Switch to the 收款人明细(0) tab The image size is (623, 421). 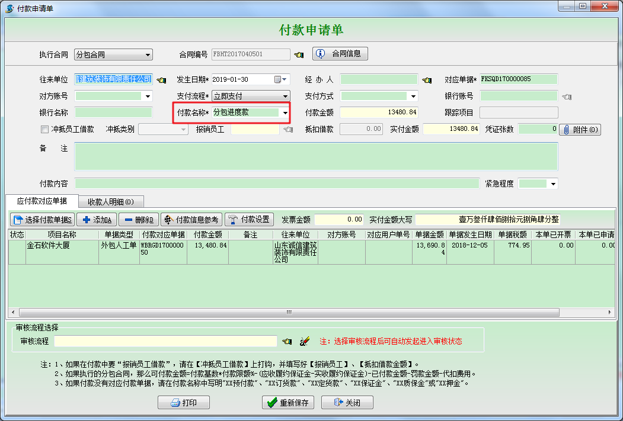click(111, 202)
